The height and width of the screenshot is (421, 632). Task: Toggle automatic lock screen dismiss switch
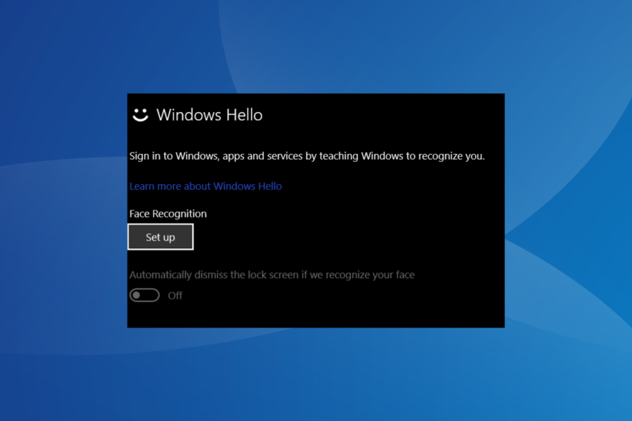tap(144, 295)
